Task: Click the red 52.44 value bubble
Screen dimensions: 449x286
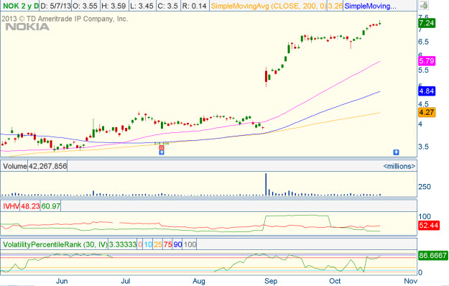Action: (428, 226)
